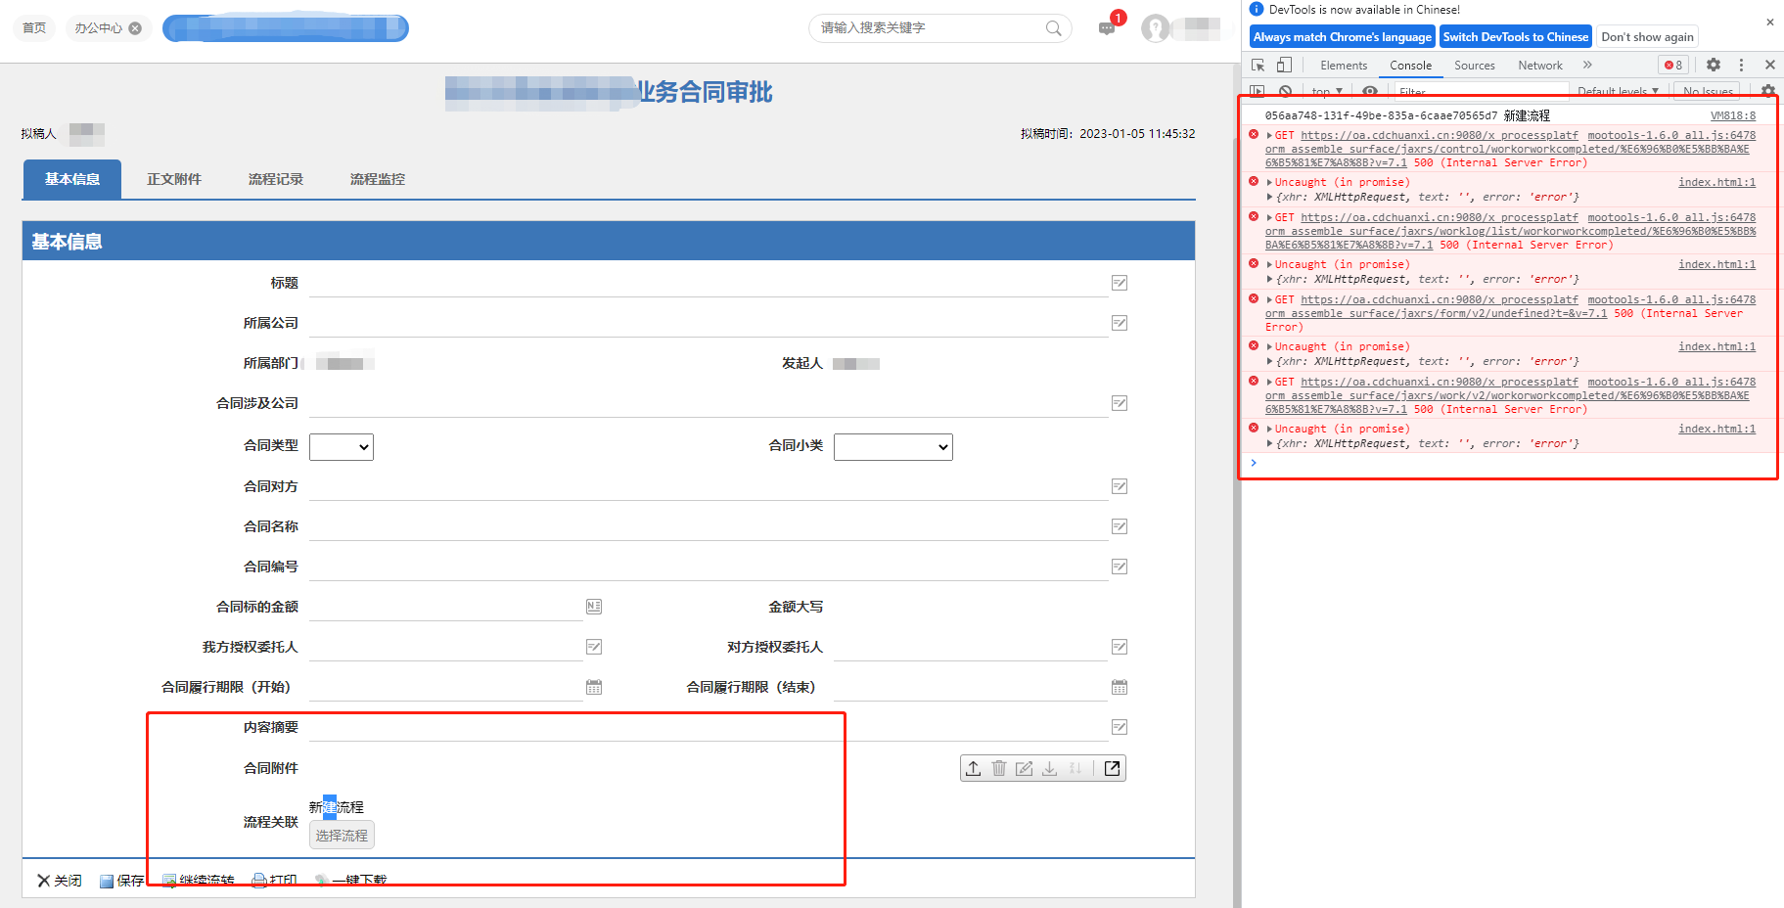Click the 保存 save action in bottom toolbar
Image resolution: width=1784 pixels, height=908 pixels.
122,881
